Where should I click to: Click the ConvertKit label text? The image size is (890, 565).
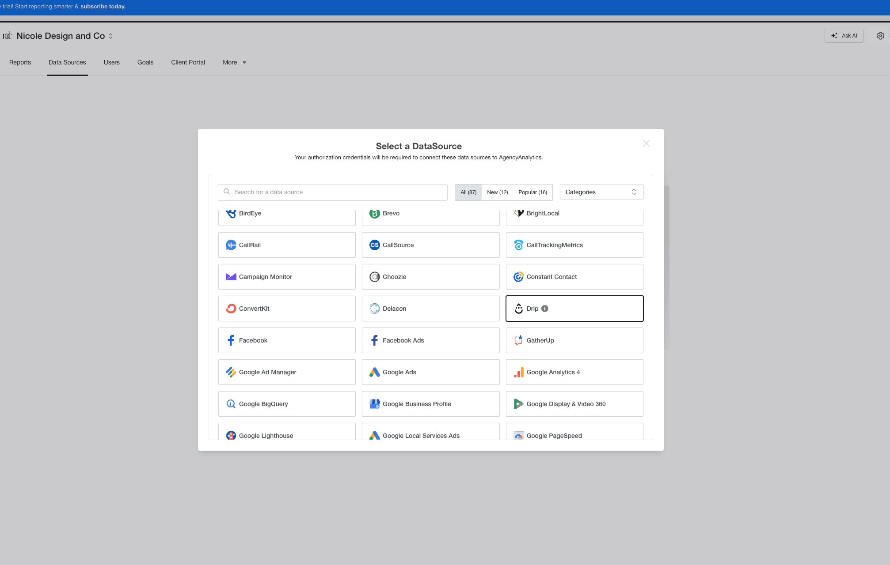(254, 309)
